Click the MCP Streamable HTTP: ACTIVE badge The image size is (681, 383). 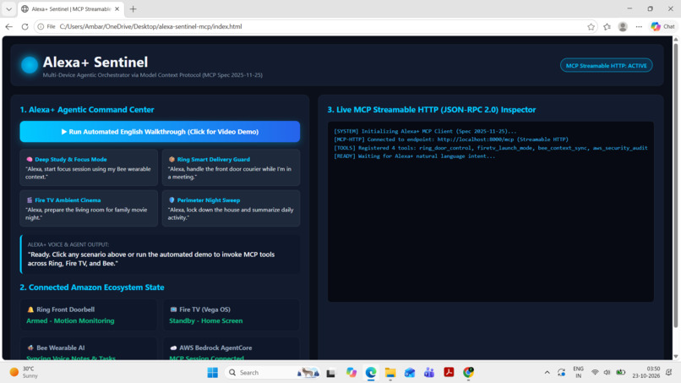[606, 66]
